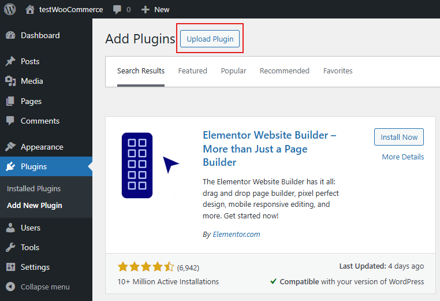This screenshot has width=440, height=301.
Task: Click the Tools wrench icon
Action: tap(10, 247)
